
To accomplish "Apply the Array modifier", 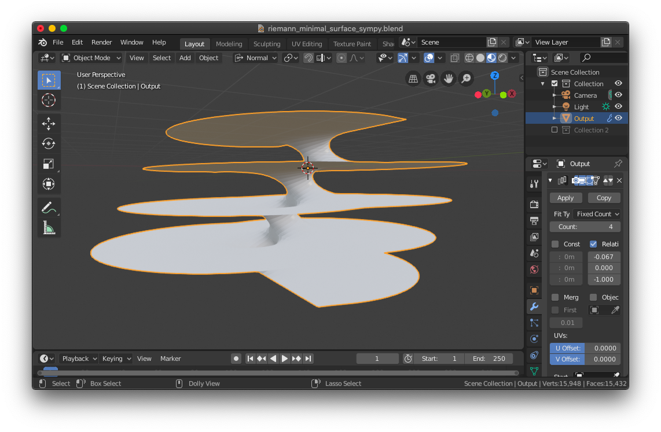I will [565, 197].
